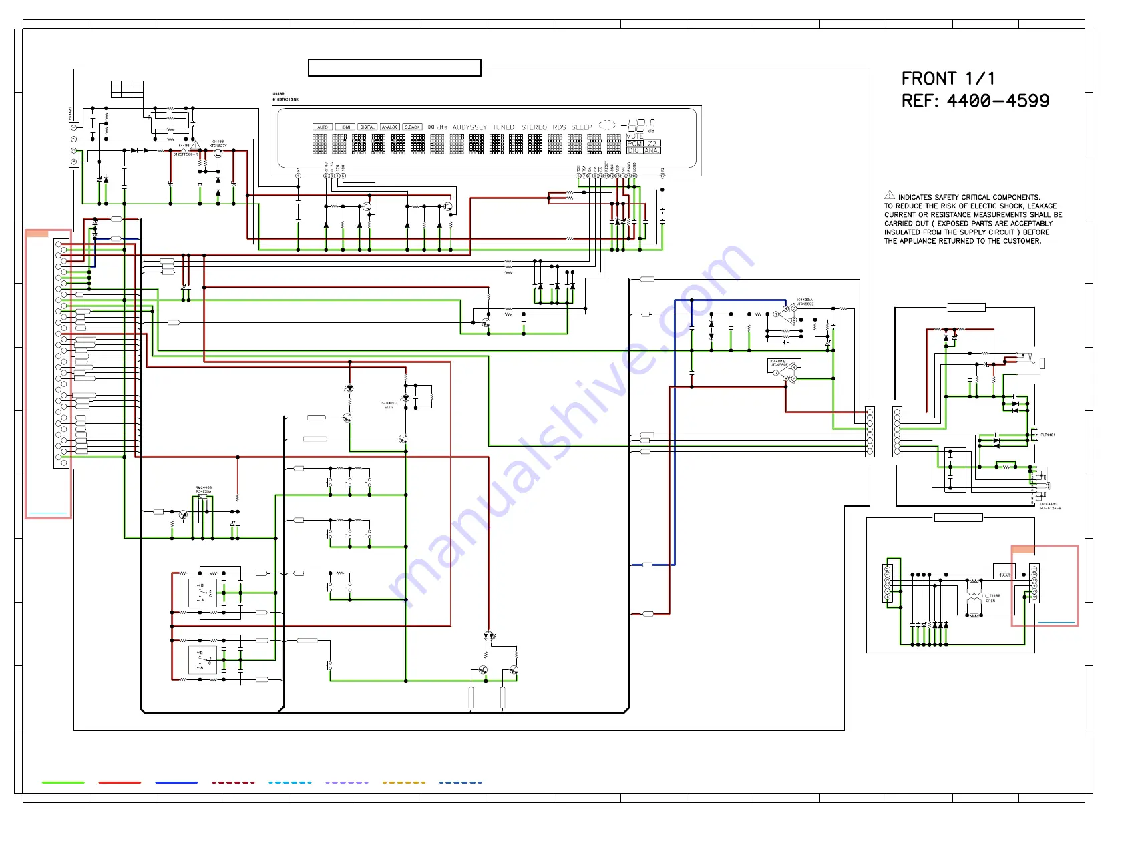Image resolution: width=1136 pixels, height=843 pixels.
Task: Click the warning triangle beside fuse F4400
Action: point(195,146)
